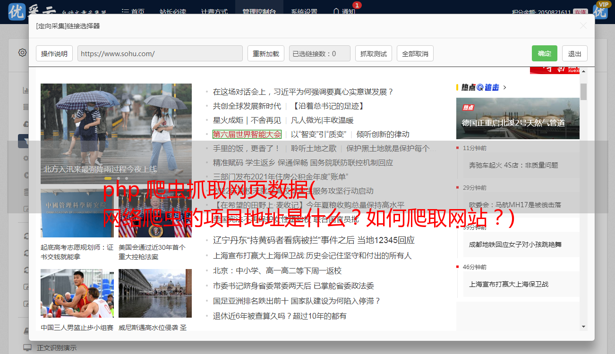Viewport: 615px width, 354px height.
Task: Close the link selector dialog
Action: [x=583, y=26]
